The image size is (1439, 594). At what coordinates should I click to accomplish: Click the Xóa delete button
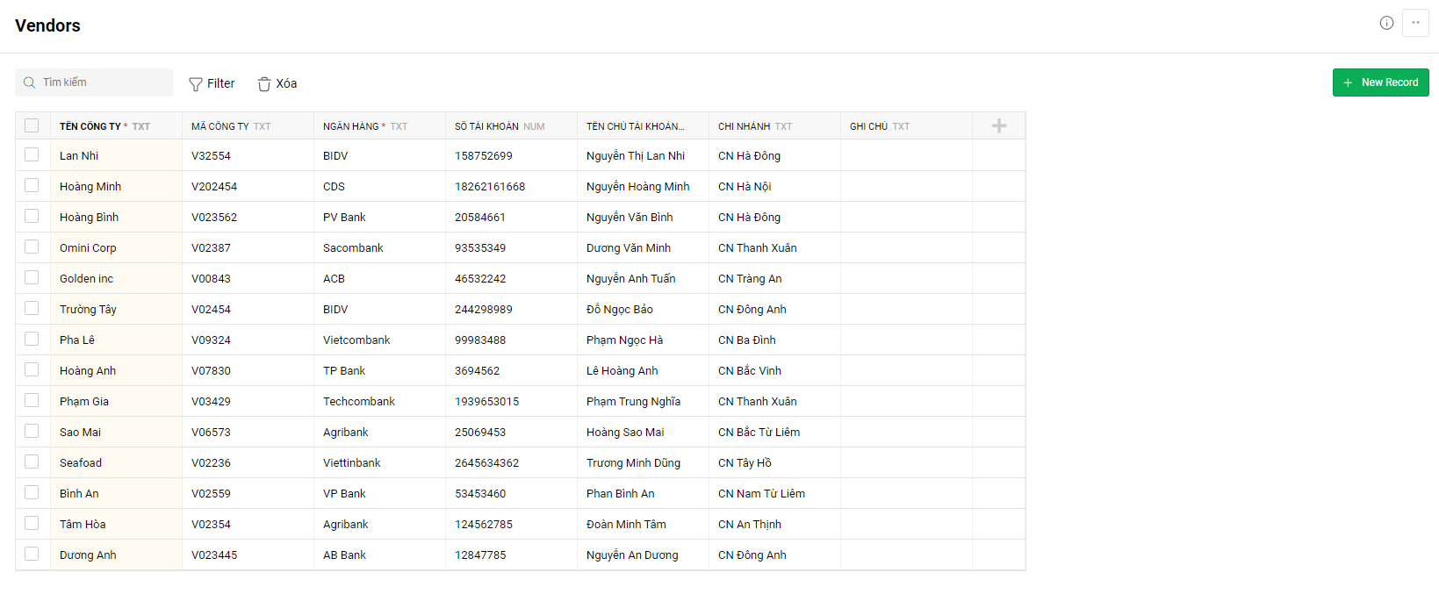pos(277,83)
